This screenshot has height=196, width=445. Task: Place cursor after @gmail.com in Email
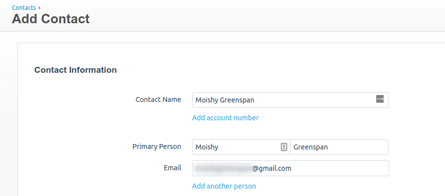point(292,168)
